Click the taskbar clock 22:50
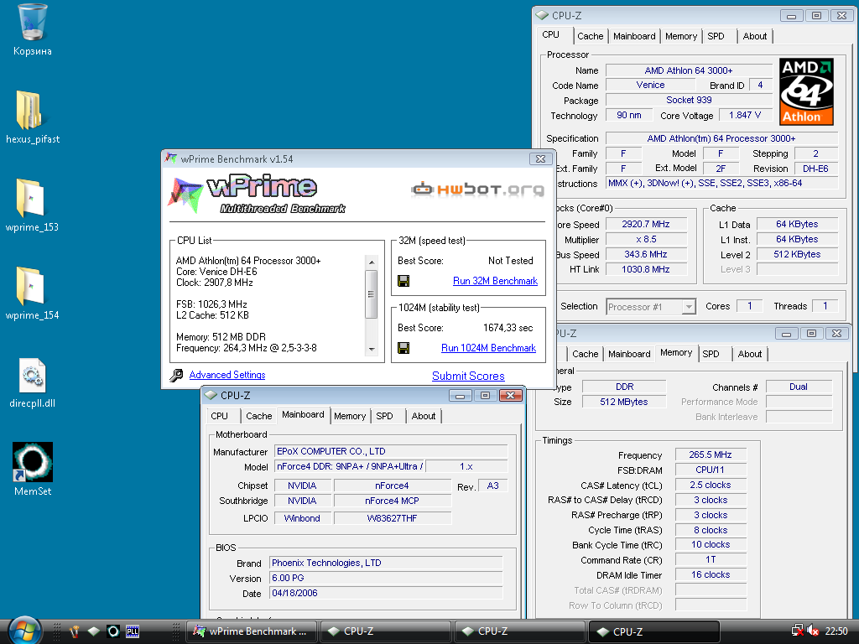 836,631
